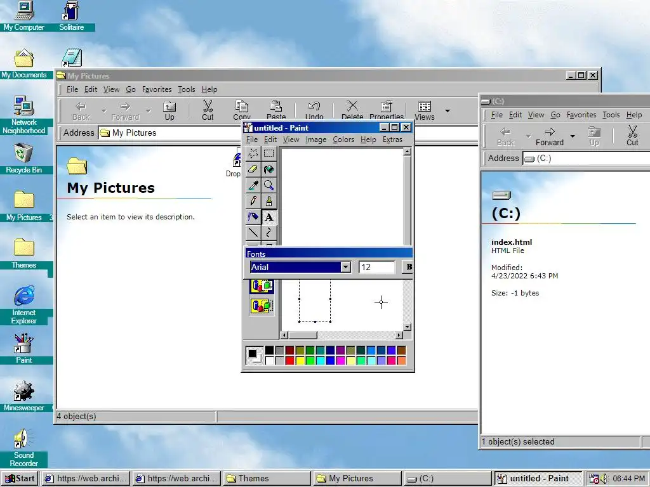This screenshot has width=650, height=487.
Task: Open the Views dropdown arrow in My Pictures
Action: (448, 110)
